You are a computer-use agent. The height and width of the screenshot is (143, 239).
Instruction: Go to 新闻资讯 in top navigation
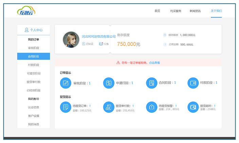(x=195, y=11)
